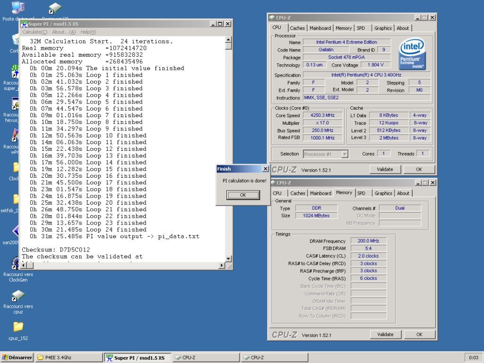Click FSB:DRAM 5:4 value
This screenshot has height=363, width=484.
tap(368, 249)
